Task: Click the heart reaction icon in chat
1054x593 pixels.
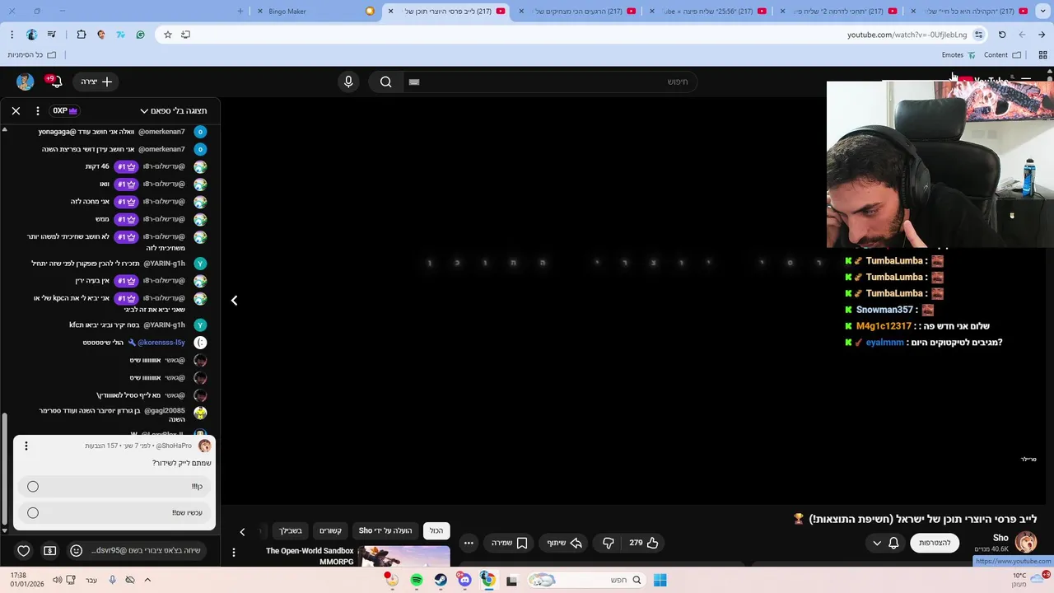Action: click(x=24, y=550)
